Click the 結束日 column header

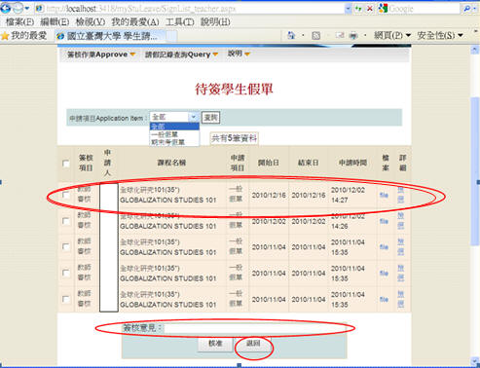pyautogui.click(x=308, y=163)
